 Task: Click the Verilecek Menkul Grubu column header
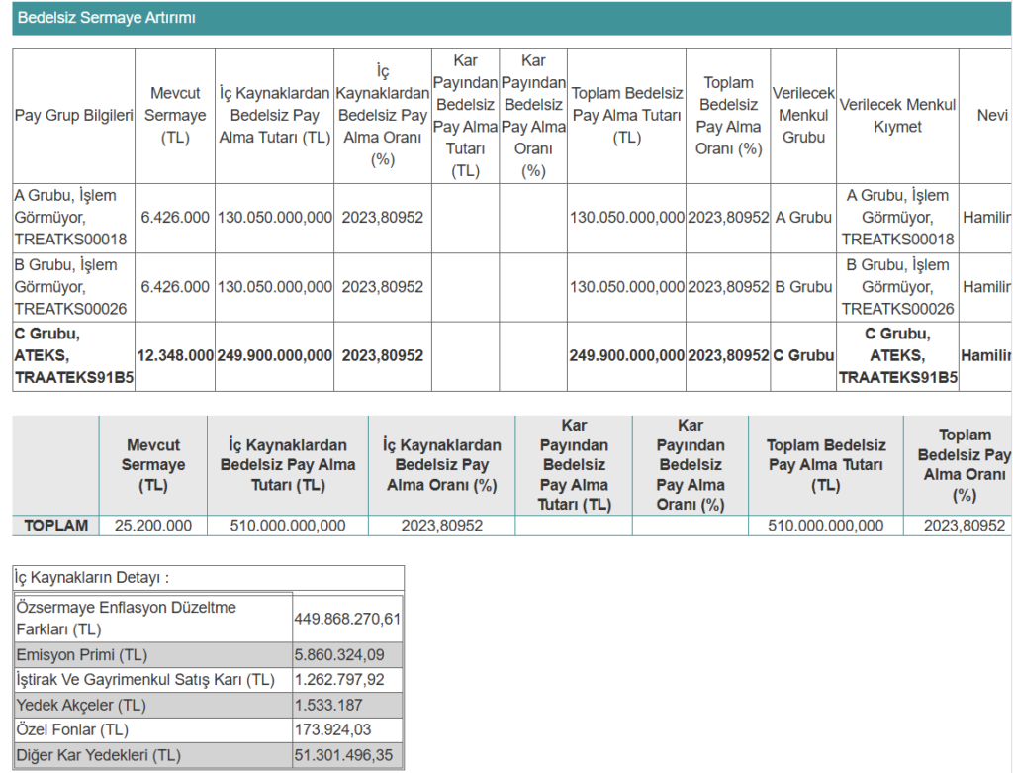803,116
